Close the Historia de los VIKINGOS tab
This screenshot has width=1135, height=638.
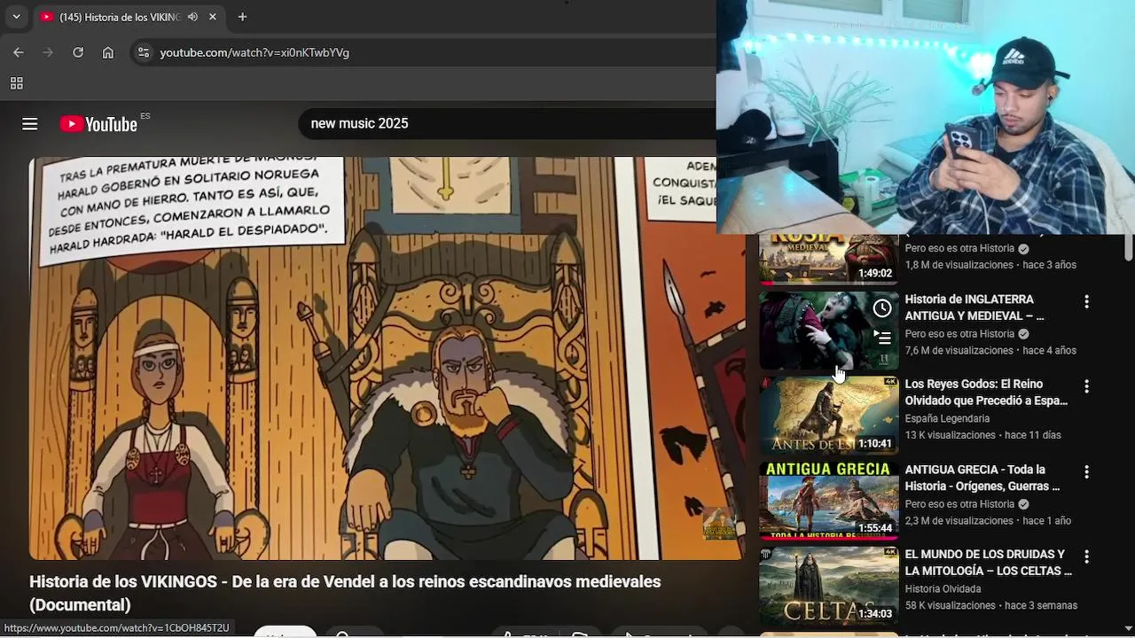[213, 17]
